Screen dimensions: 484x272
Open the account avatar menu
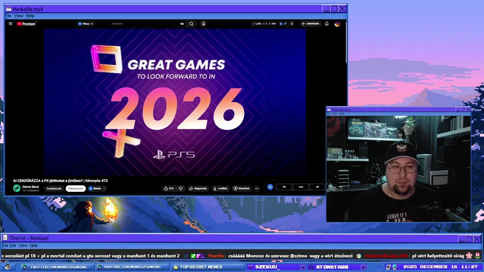tap(337, 23)
